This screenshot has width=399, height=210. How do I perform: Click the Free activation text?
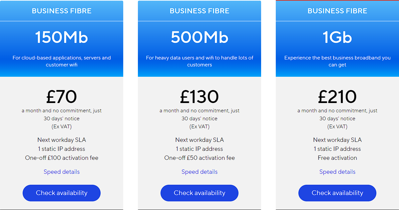pyautogui.click(x=337, y=158)
